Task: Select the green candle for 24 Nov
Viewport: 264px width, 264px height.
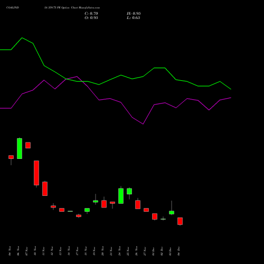Action: 121,196
